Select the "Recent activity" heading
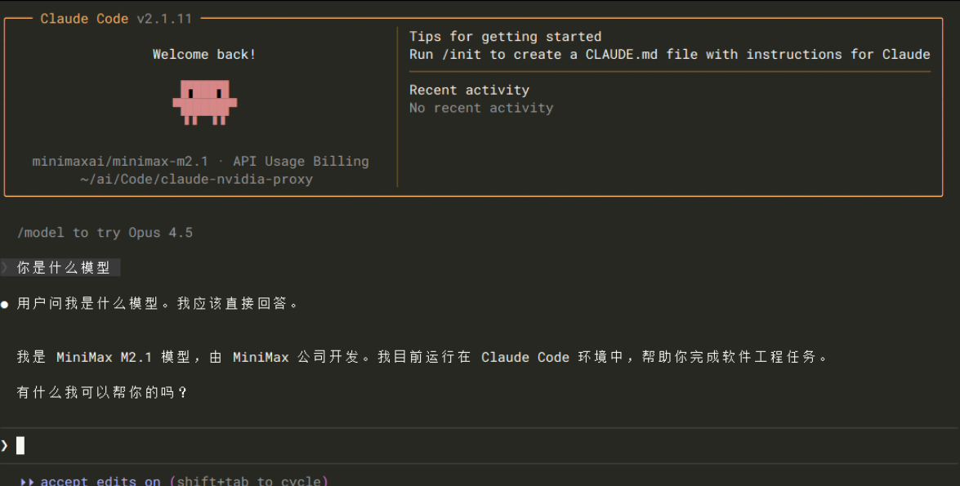This screenshot has height=486, width=960. [469, 90]
